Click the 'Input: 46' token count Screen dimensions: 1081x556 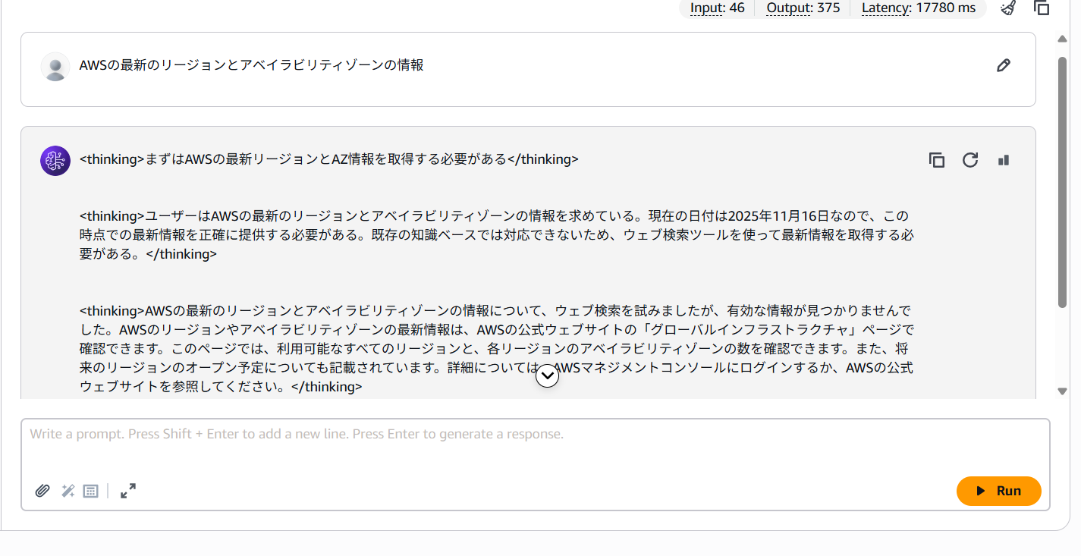click(718, 8)
